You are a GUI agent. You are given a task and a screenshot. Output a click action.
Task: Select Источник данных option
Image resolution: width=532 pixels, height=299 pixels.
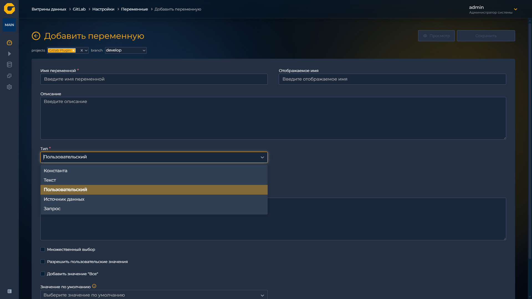[154, 199]
